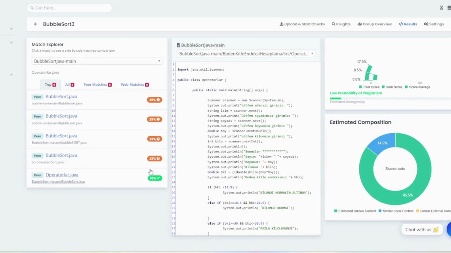451x253 pixels.
Task: Click the Peer tag on BubbleSort-master/bubbleSORT.java row
Action: pyautogui.click(x=38, y=136)
